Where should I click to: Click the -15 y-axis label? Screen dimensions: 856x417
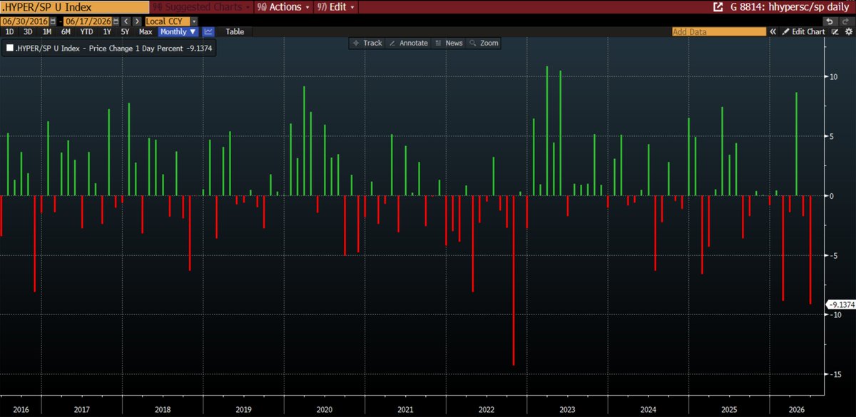[835, 374]
